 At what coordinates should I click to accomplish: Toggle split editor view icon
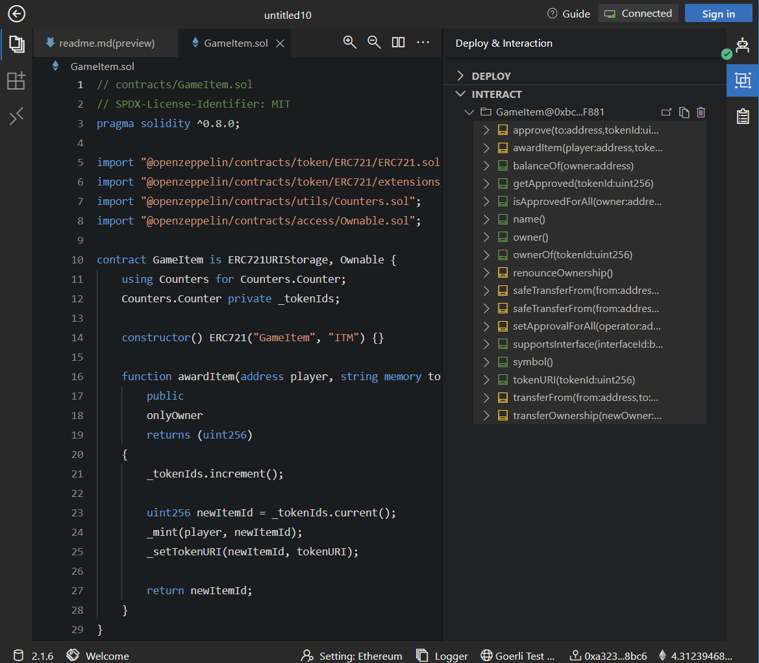(x=399, y=42)
